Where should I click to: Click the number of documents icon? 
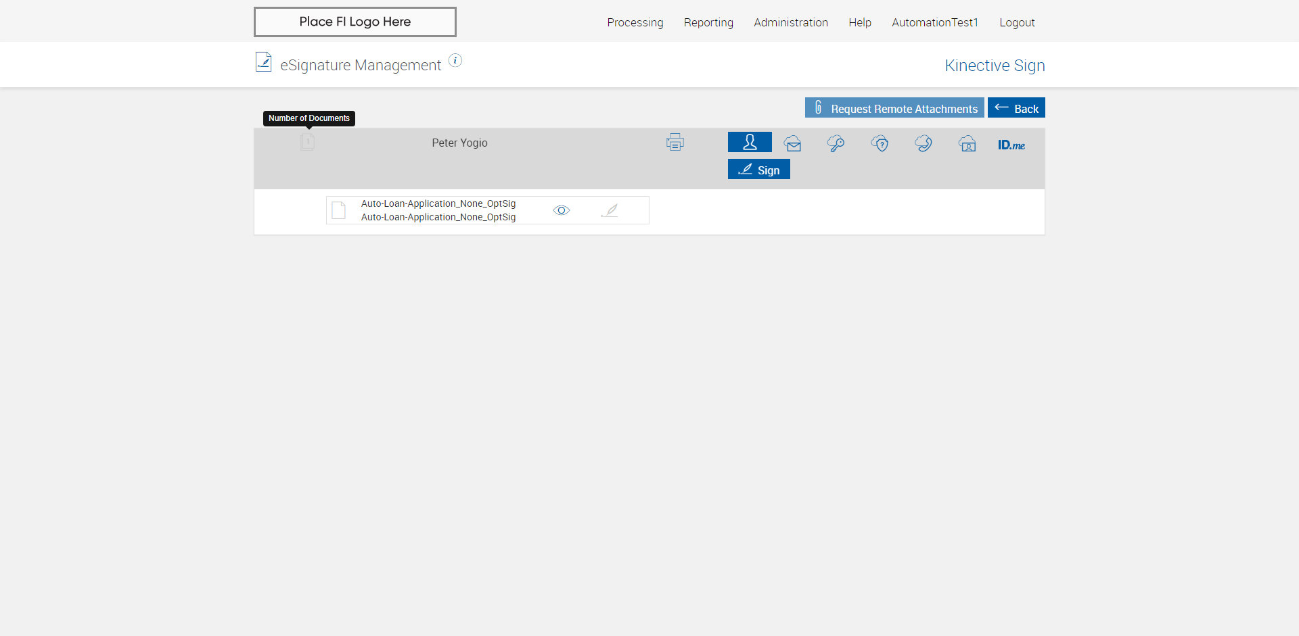(x=307, y=141)
